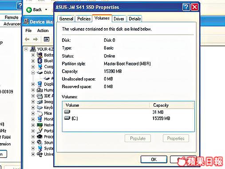Click the IDE controllers icon

click(x=39, y=96)
